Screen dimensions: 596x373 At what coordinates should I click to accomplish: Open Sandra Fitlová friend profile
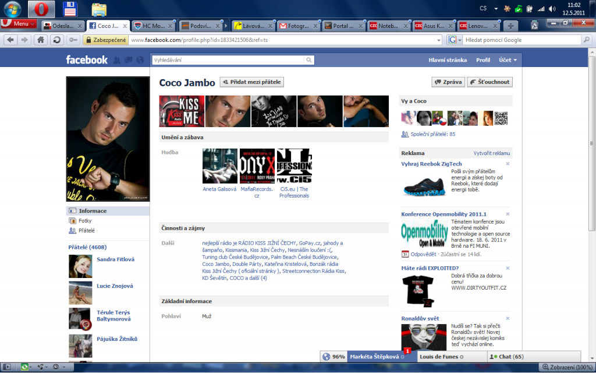(x=116, y=259)
